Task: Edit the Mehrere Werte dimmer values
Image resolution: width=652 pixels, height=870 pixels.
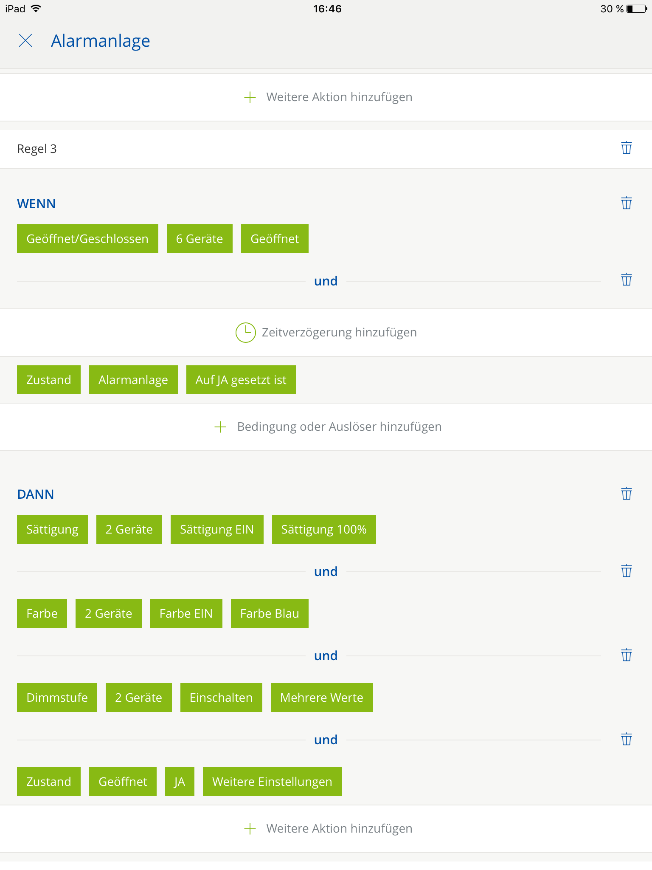Action: (x=321, y=698)
